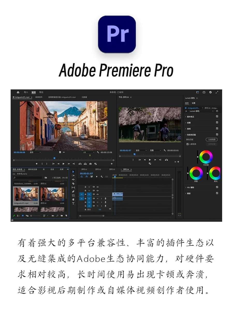Hide track V1 with eye icon

pyautogui.click(x=98, y=194)
